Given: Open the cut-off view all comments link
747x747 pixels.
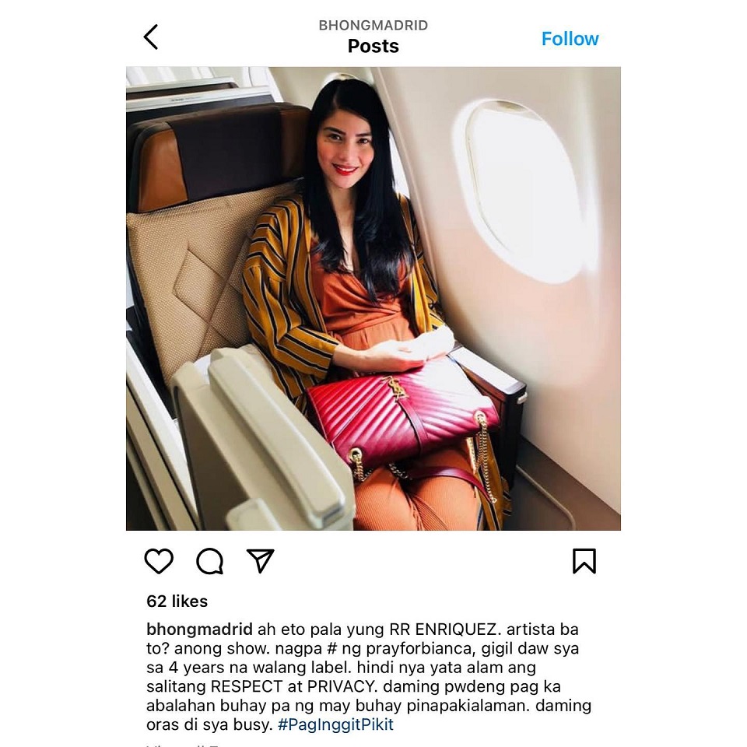Looking at the screenshot, I should point(183,744).
